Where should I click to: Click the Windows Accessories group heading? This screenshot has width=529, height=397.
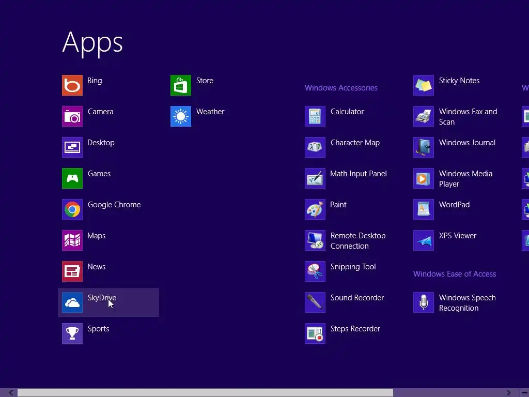point(341,88)
